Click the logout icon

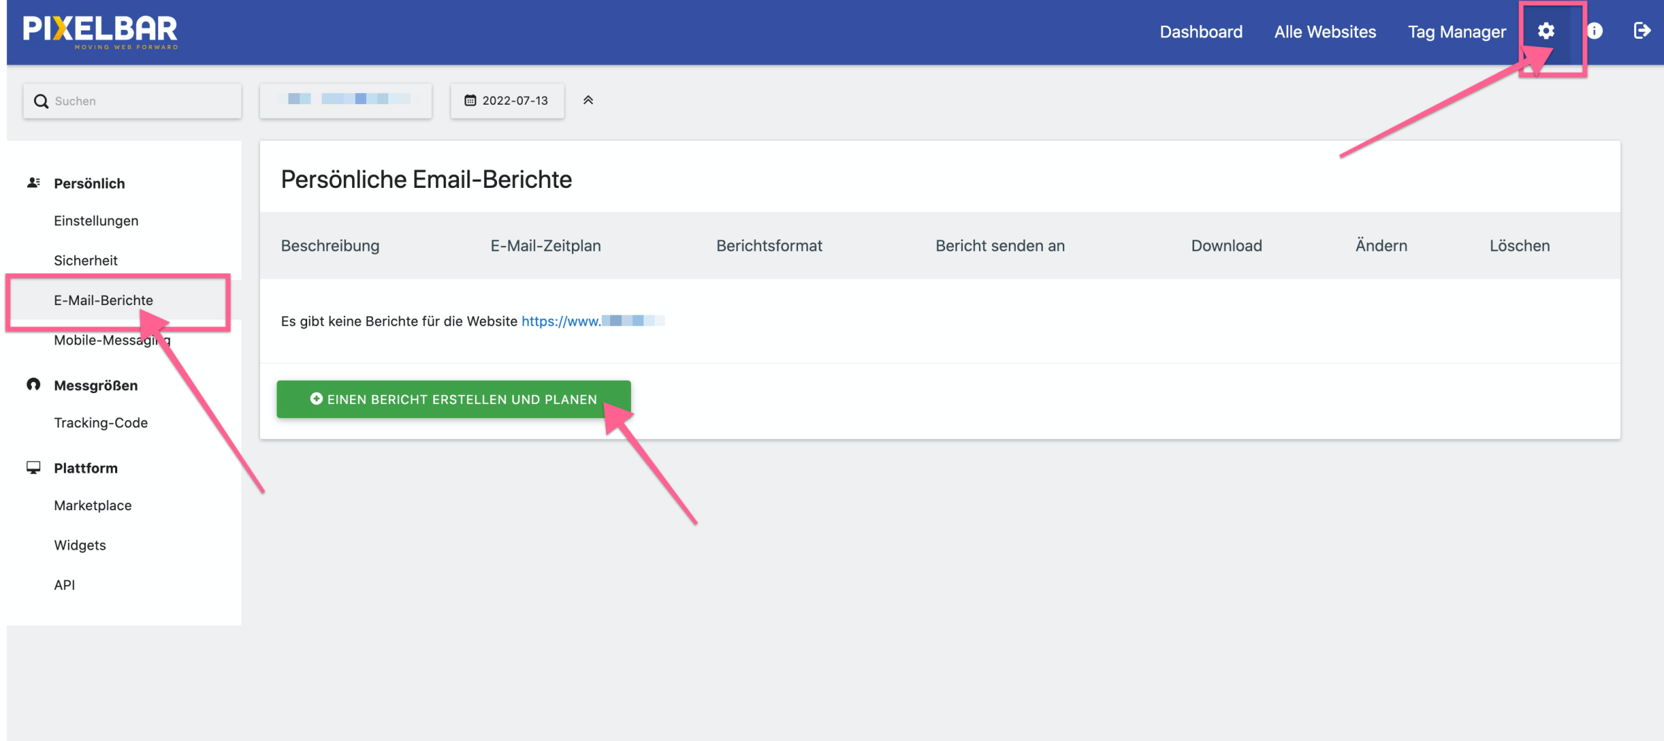coord(1641,31)
